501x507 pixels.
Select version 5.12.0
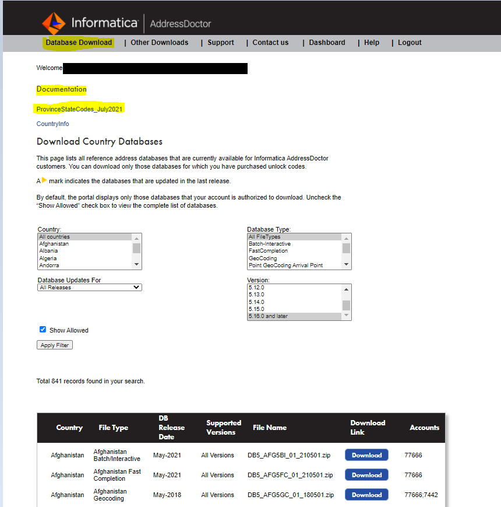pos(294,288)
